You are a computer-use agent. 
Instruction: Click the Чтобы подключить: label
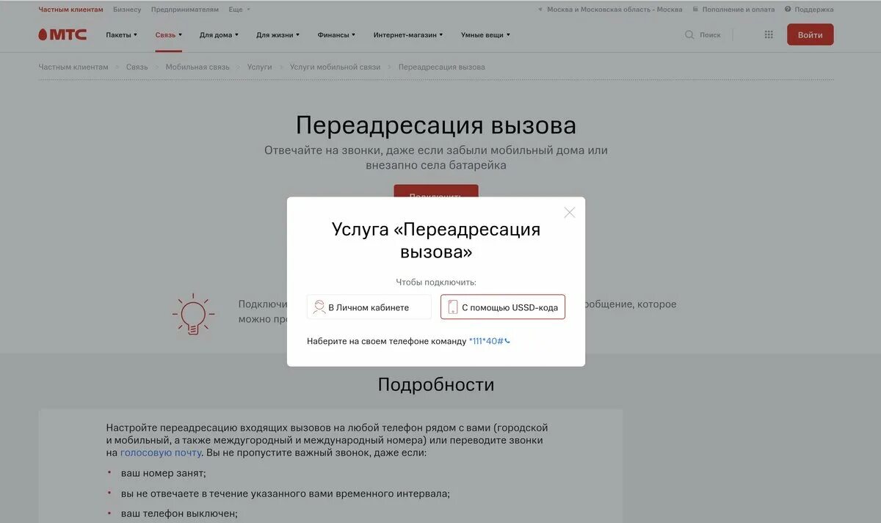436,282
